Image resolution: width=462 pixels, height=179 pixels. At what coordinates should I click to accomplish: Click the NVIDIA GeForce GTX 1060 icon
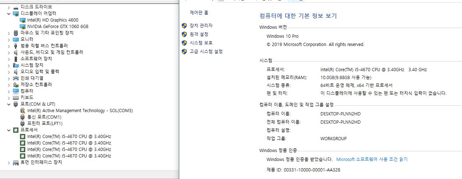tap(23, 26)
